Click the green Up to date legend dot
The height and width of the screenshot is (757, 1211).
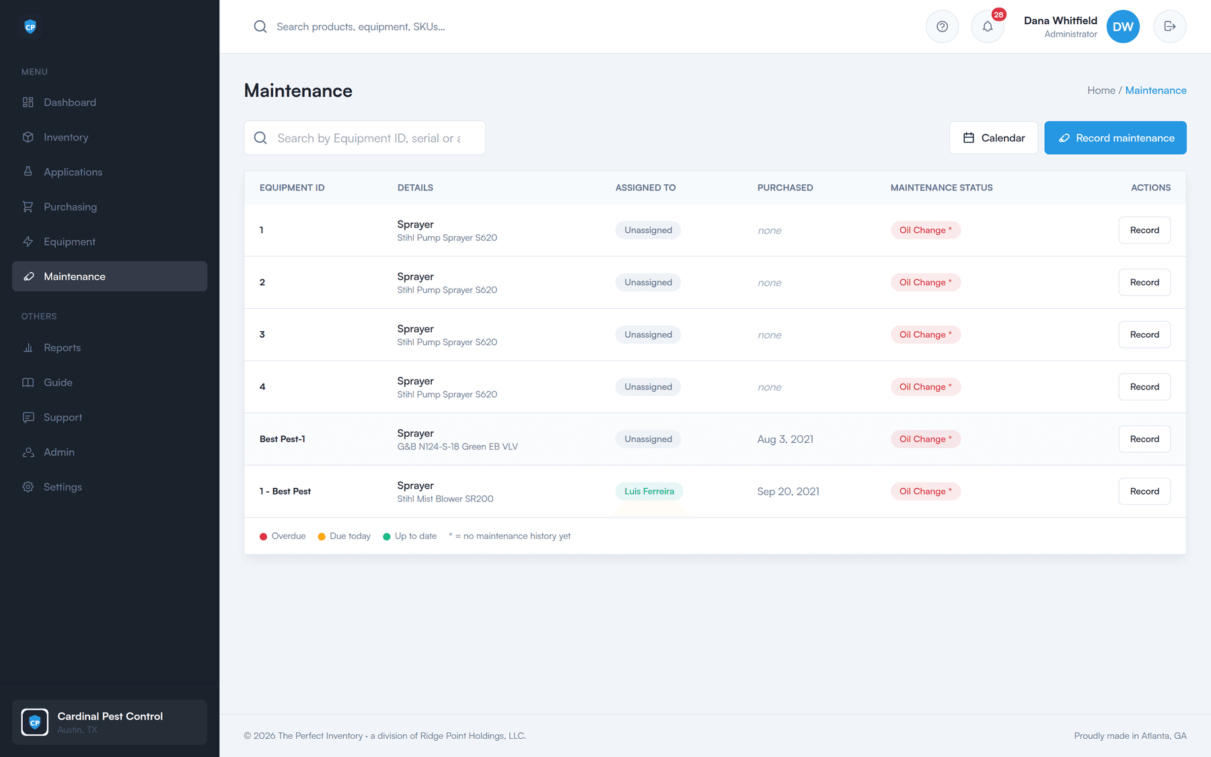point(387,536)
